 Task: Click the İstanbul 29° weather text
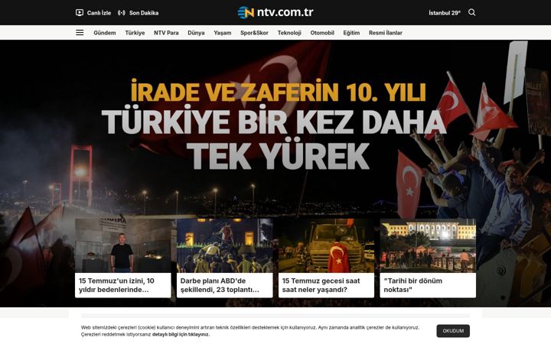(445, 13)
